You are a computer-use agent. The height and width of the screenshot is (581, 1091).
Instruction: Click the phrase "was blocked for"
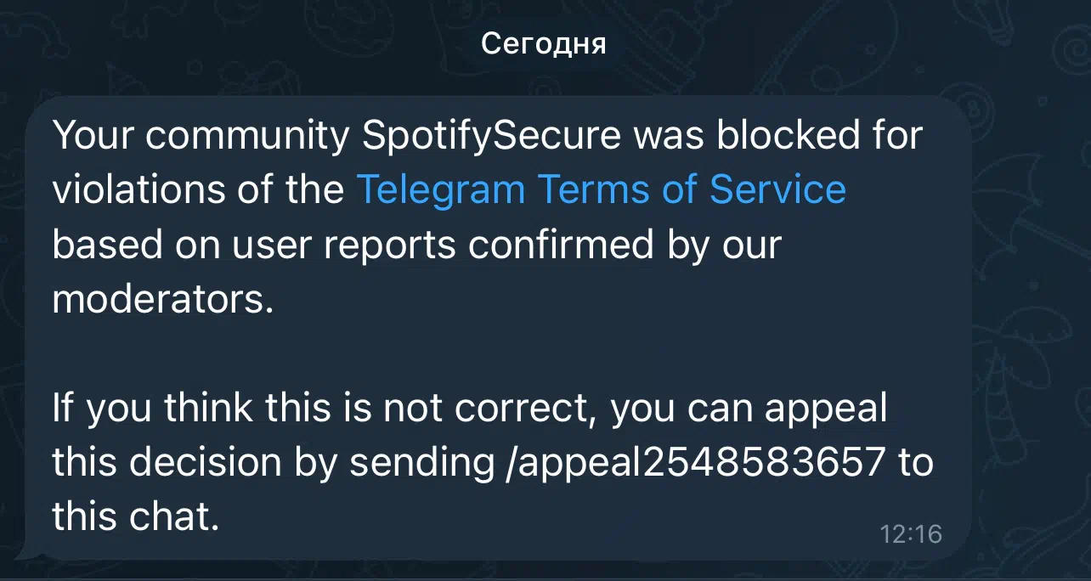[x=777, y=135]
